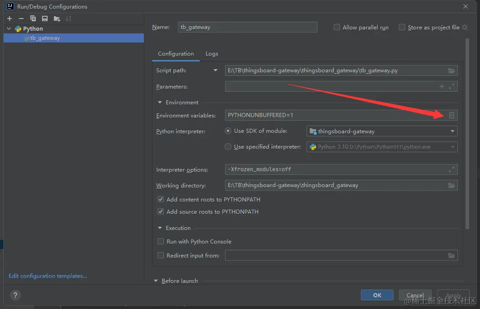Browse for the redirect input file
Viewport: 480px width, 309px height.
(451, 255)
